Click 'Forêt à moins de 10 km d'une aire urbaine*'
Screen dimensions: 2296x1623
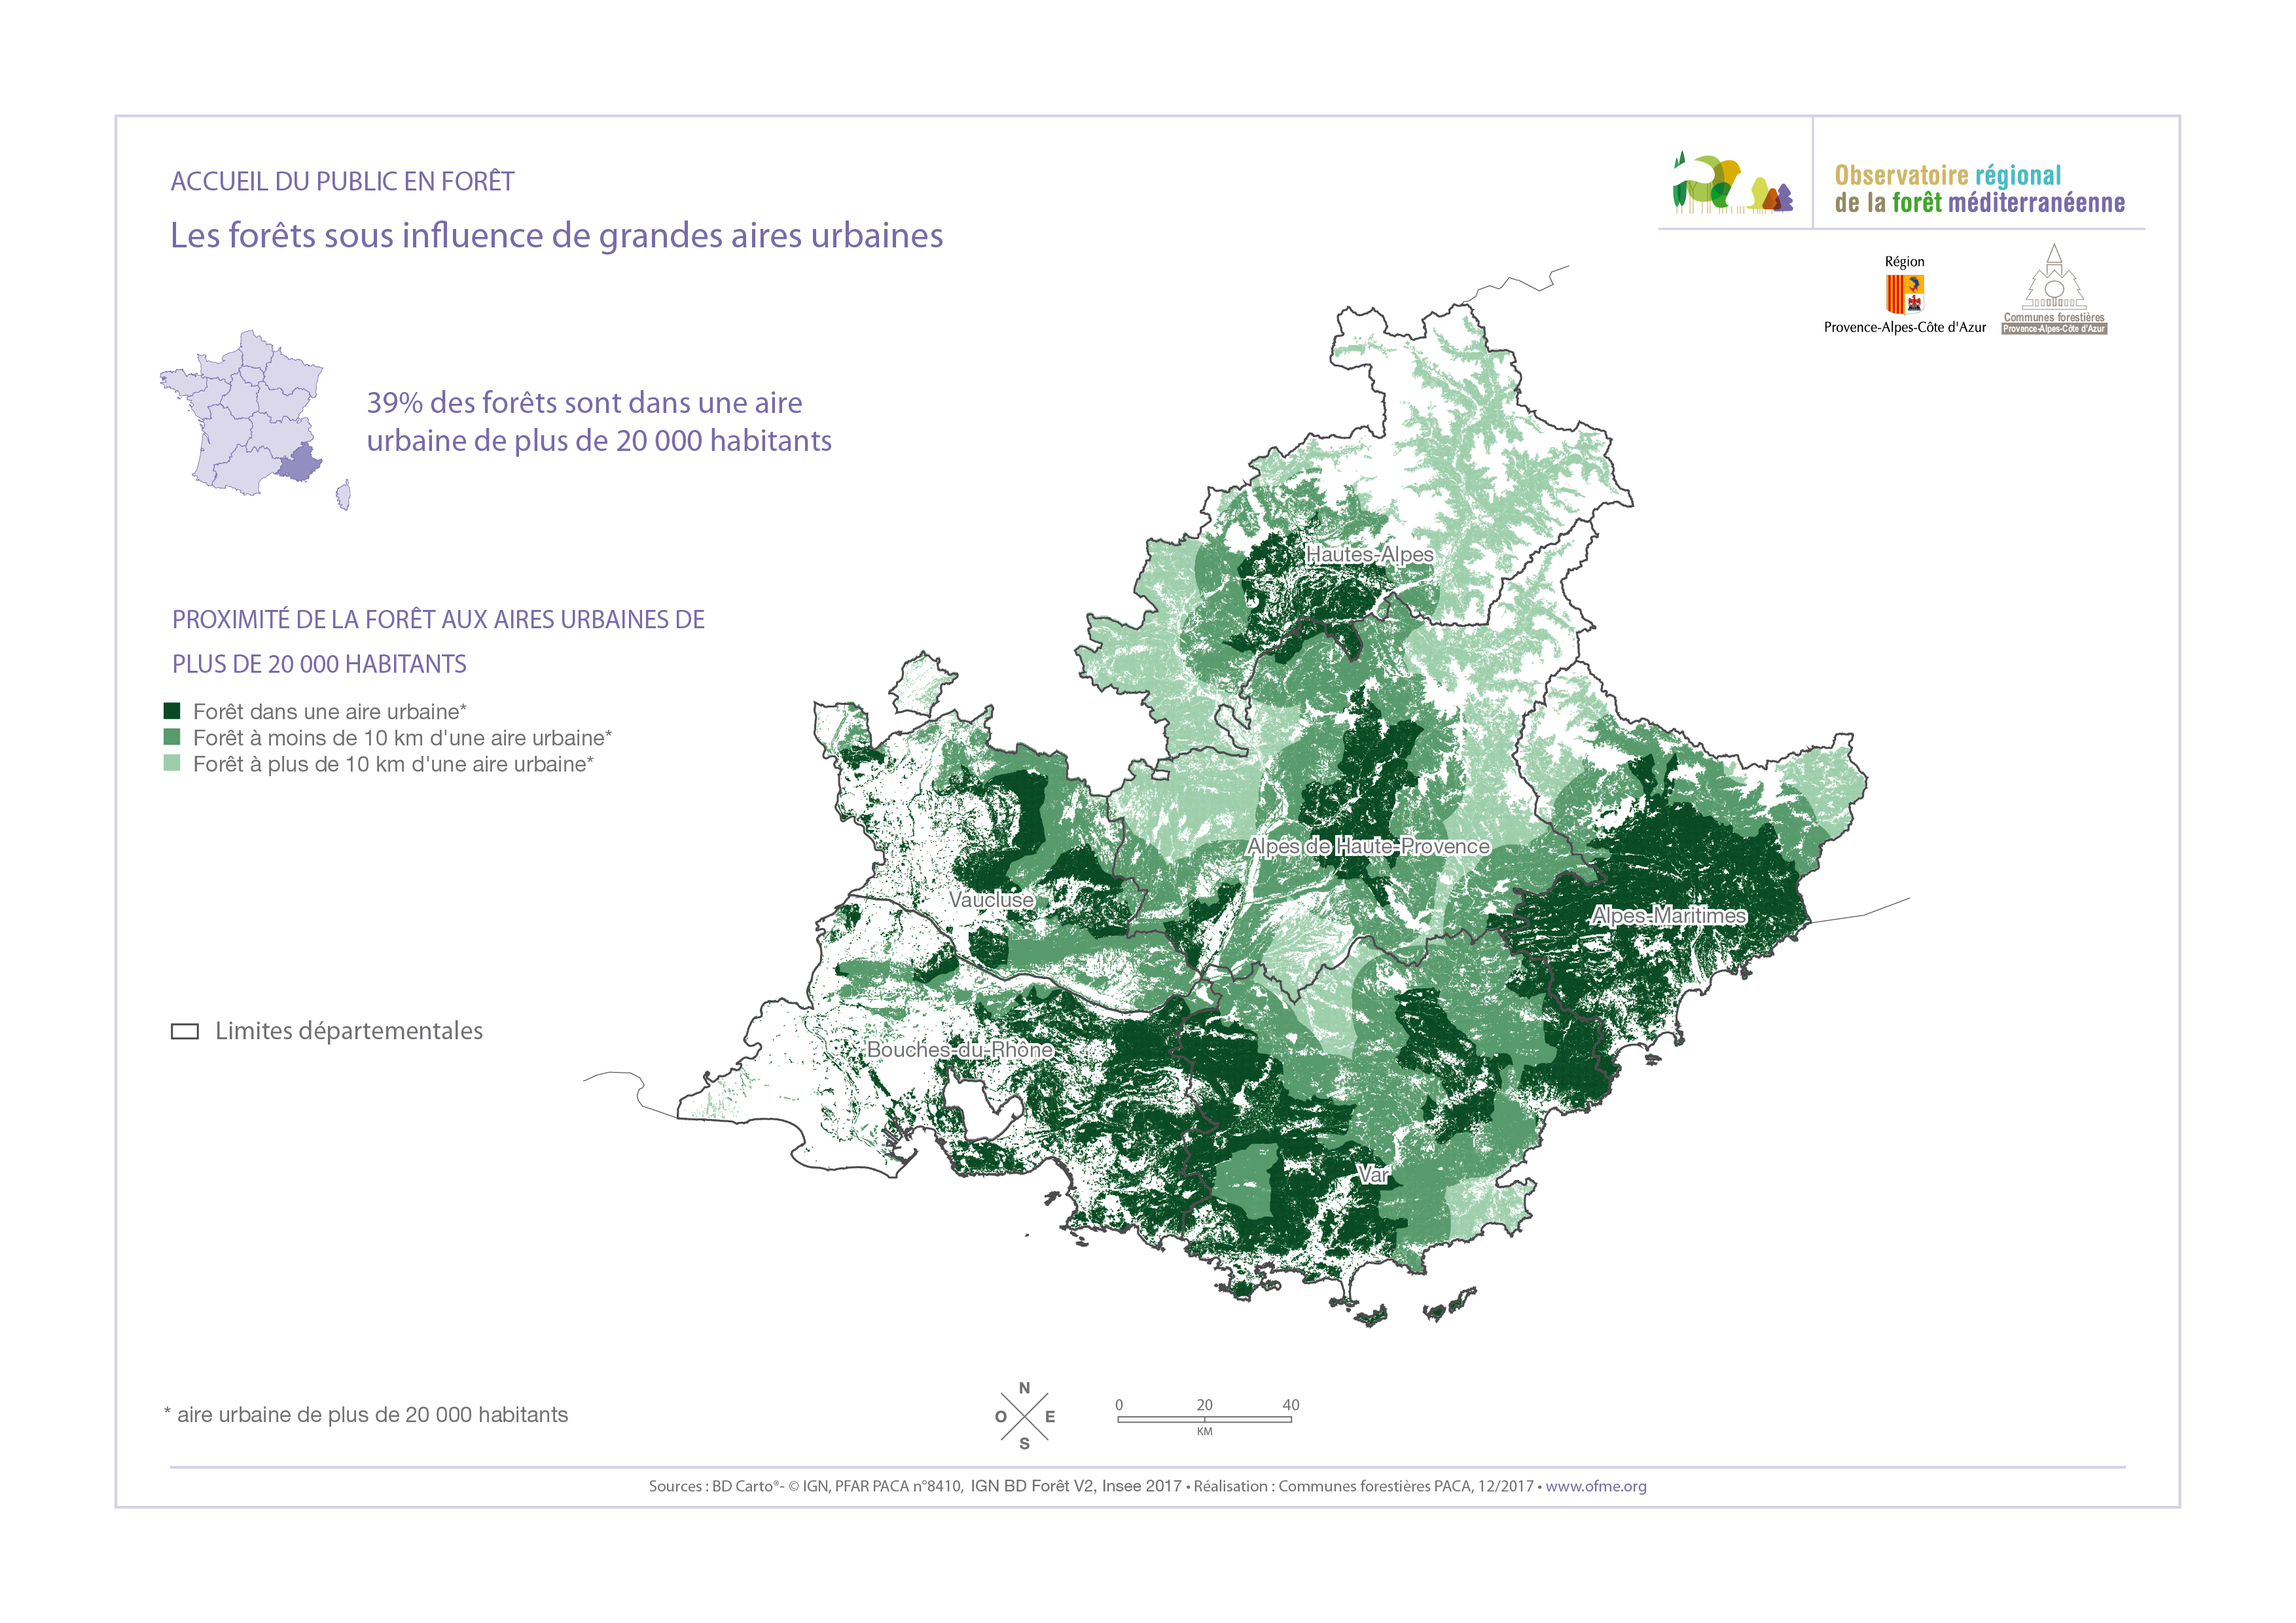point(402,738)
